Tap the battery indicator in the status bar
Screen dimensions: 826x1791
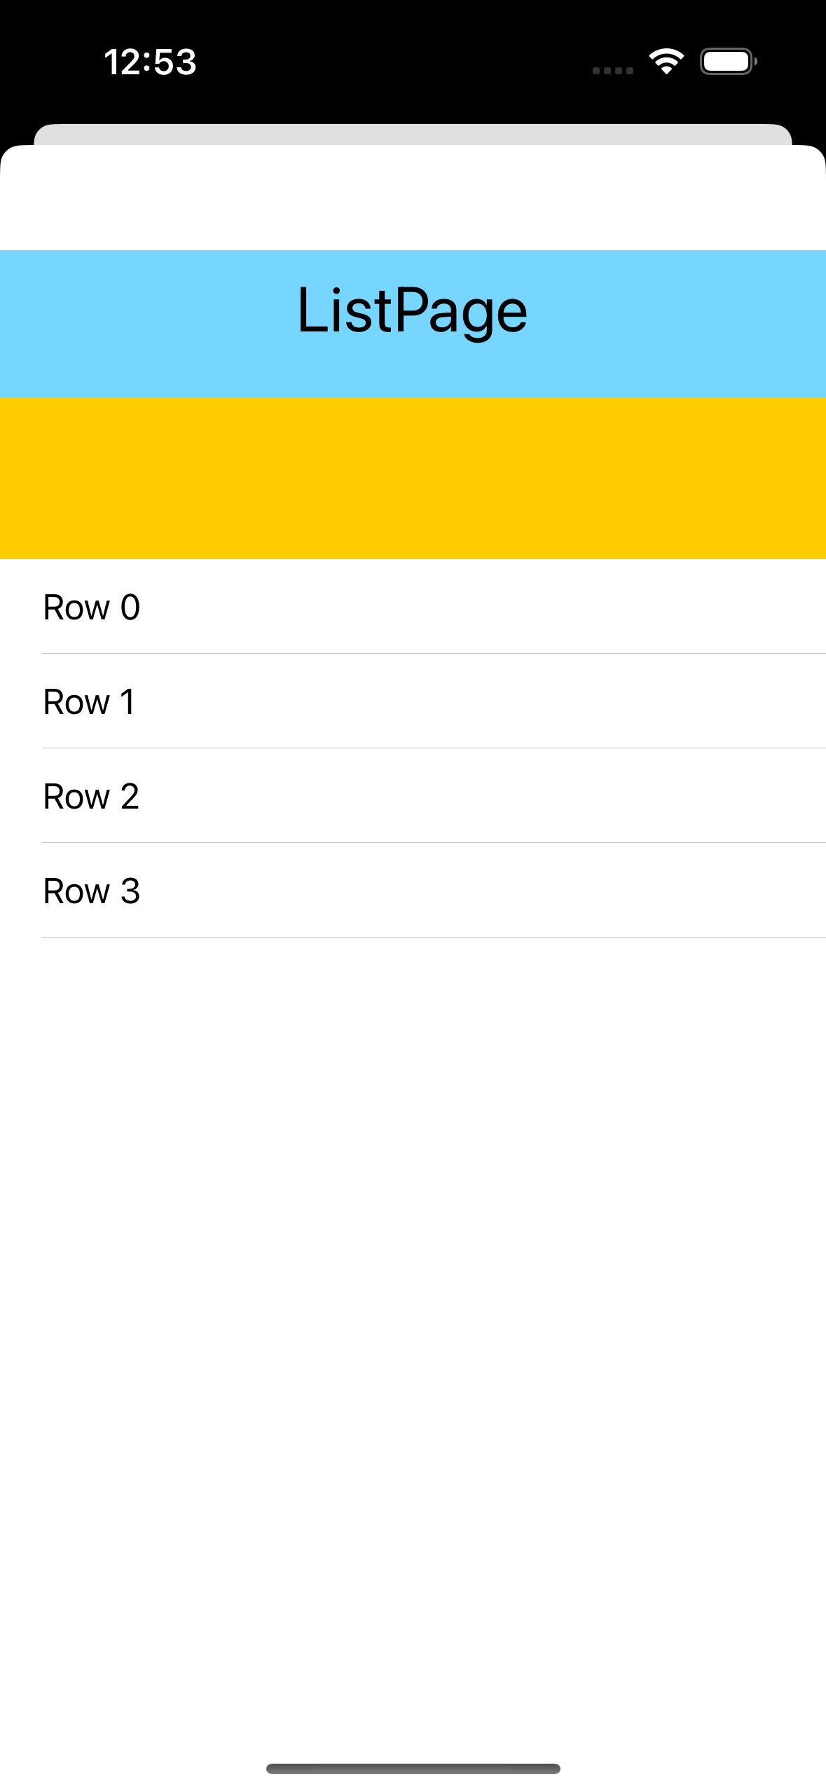[727, 62]
